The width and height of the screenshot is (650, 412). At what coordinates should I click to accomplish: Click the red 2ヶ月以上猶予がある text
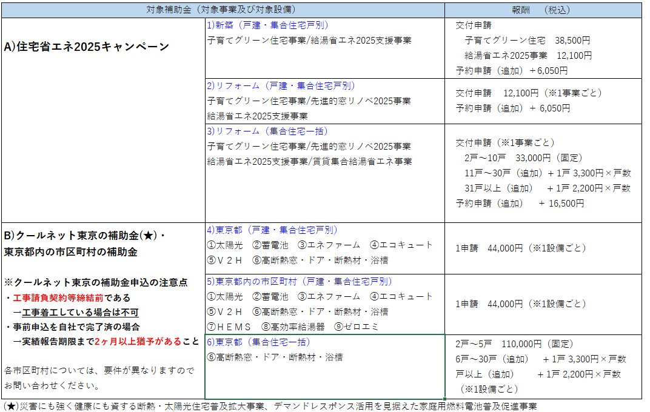click(138, 341)
